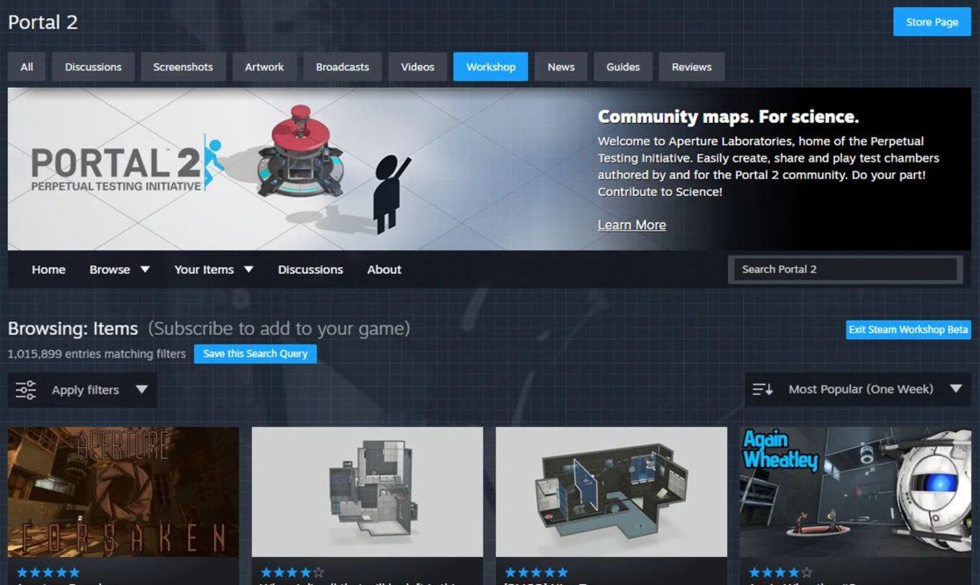Viewport: 980px width, 585px height.
Task: Go to Home in the workshop menu
Action: coord(48,270)
